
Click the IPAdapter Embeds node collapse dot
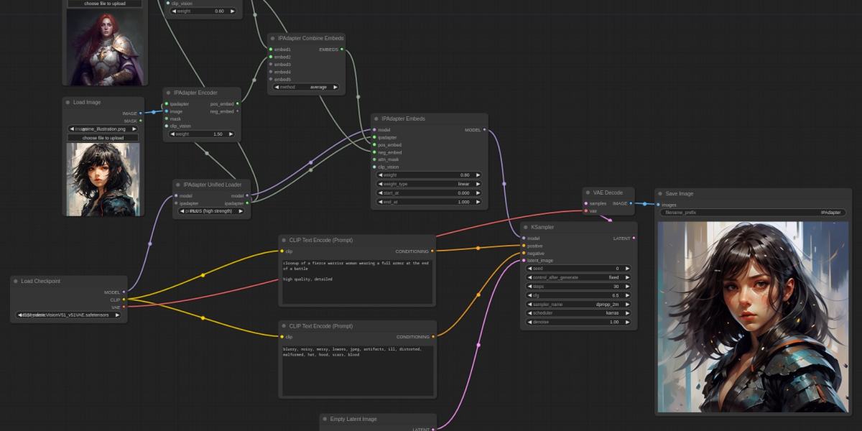pos(376,119)
